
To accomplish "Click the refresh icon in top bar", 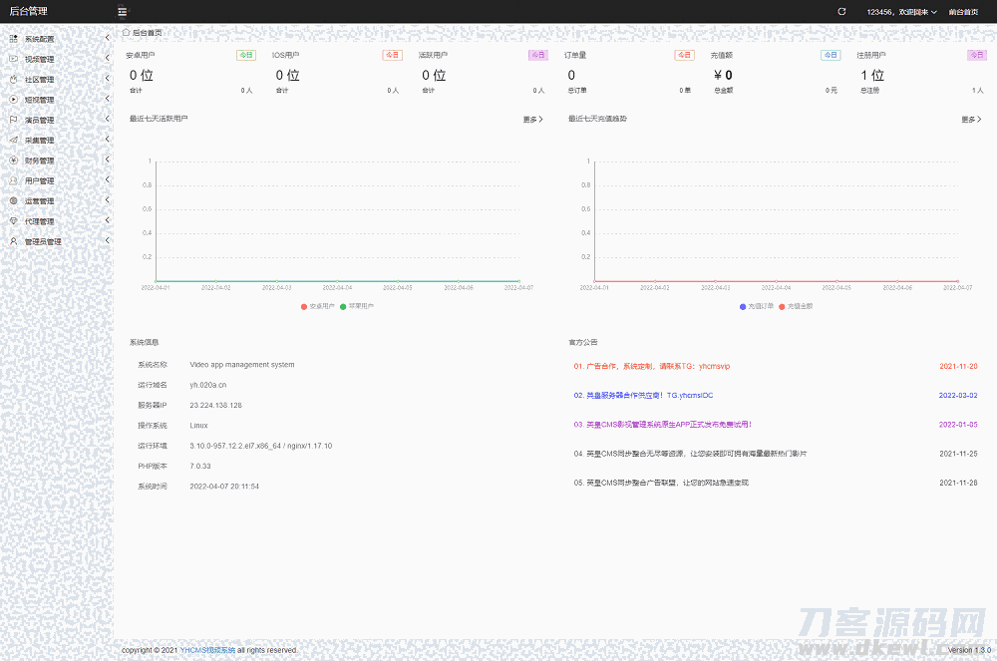I will tap(841, 12).
